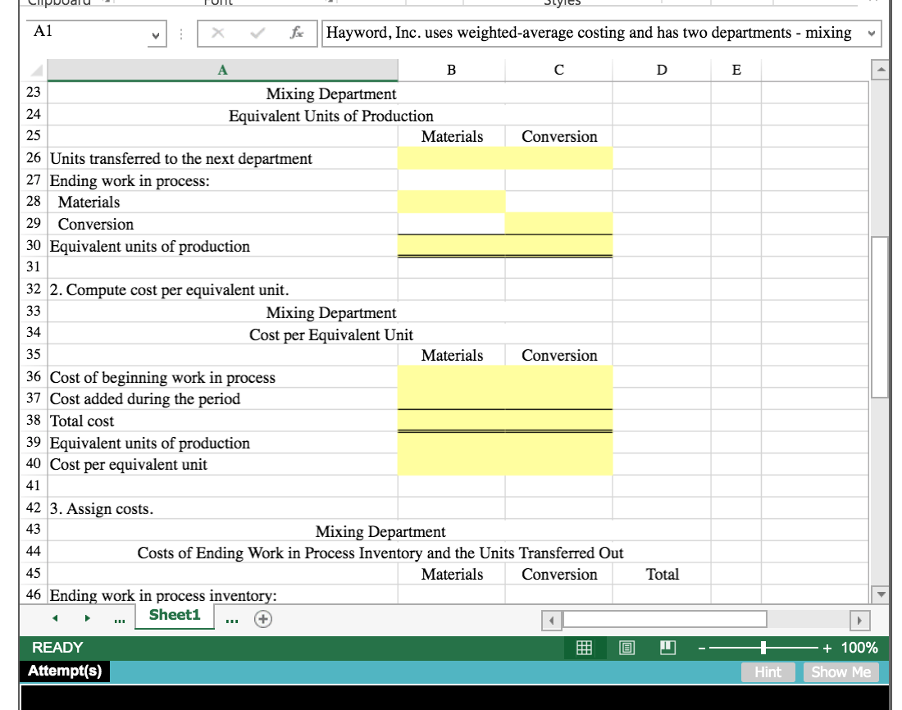Click the next sheet navigation arrow
This screenshot has height=710, width=902.
88,620
